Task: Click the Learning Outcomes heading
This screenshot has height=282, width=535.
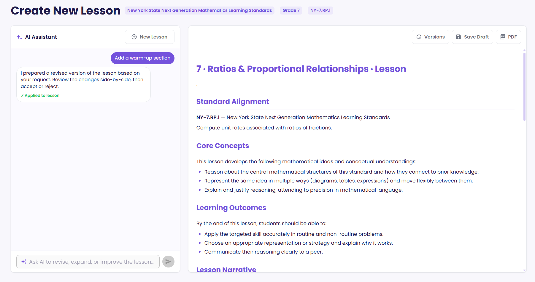Action: click(231, 208)
